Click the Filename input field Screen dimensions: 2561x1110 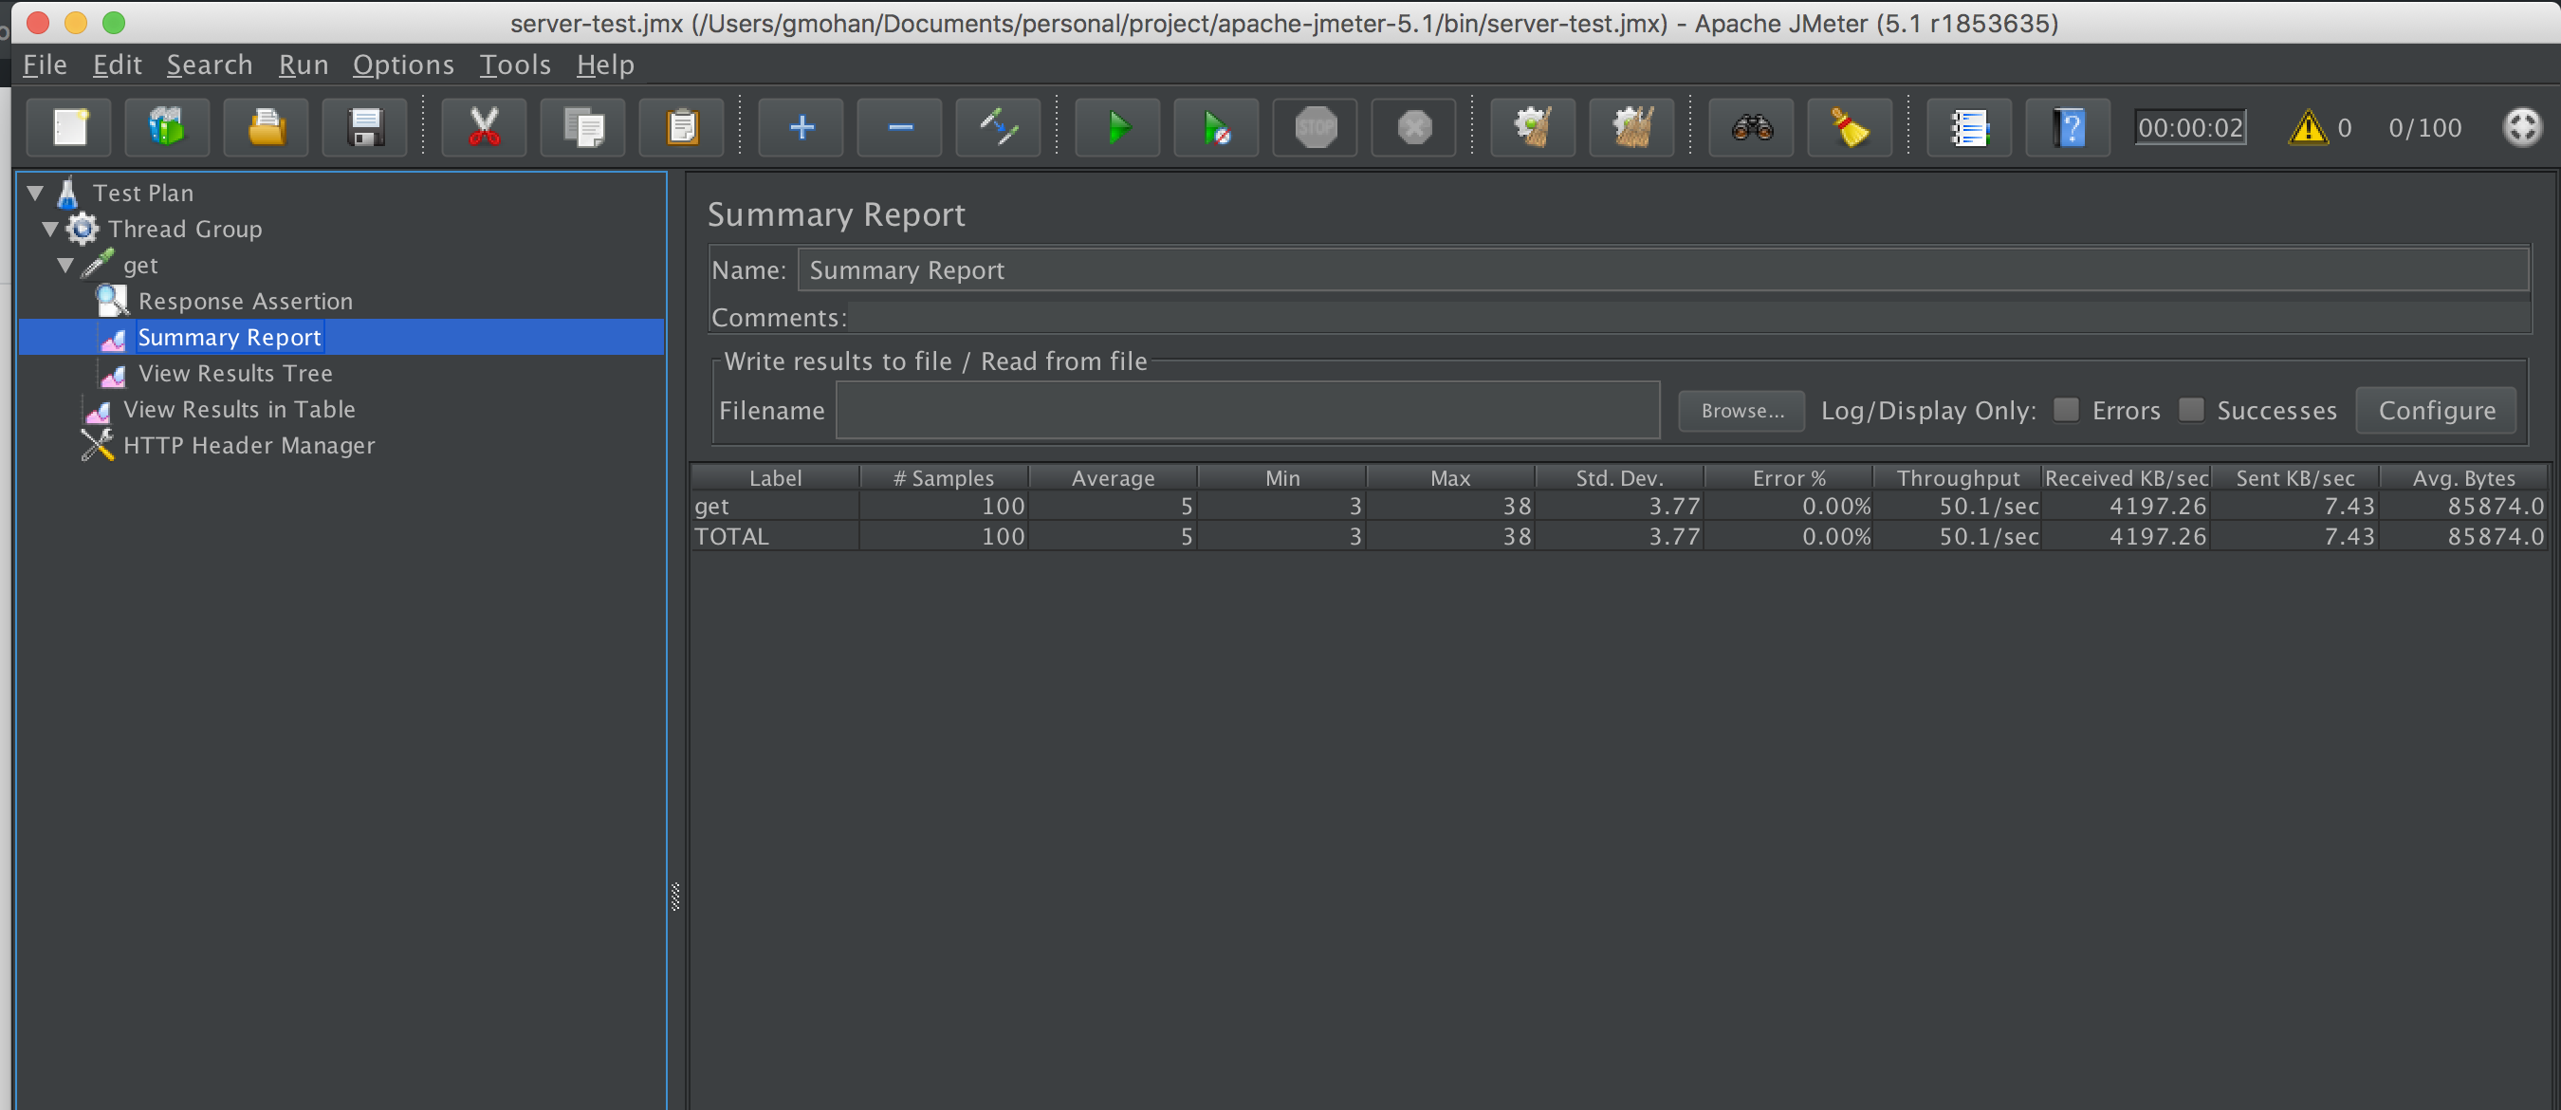[x=1246, y=411]
